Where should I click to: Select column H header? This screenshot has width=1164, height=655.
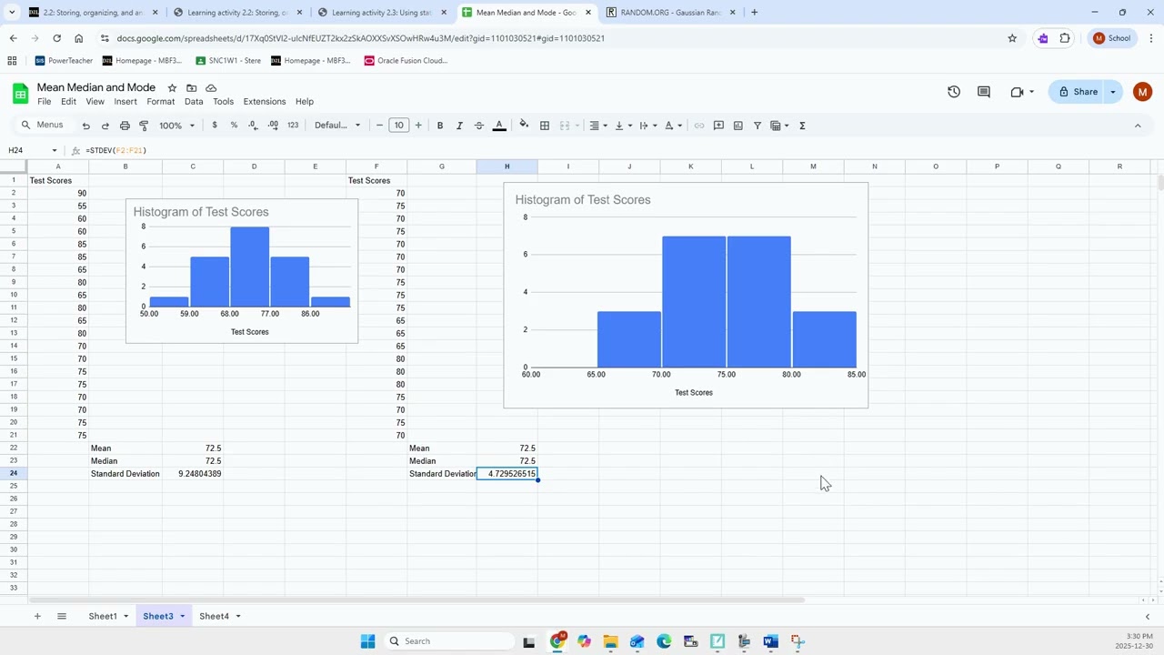[x=507, y=166]
